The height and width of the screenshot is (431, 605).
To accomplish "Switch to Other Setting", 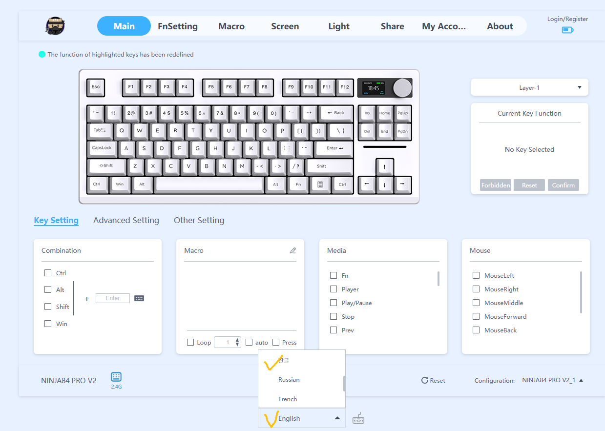I will 199,220.
